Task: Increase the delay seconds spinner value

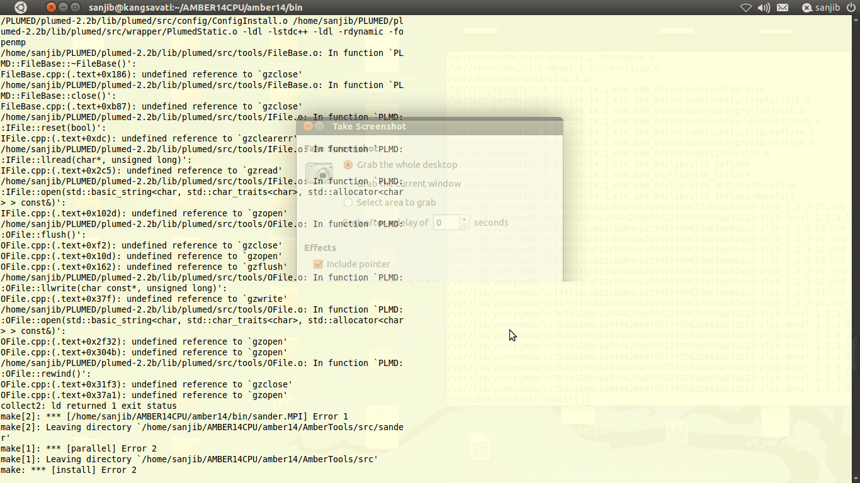Action: 465,219
